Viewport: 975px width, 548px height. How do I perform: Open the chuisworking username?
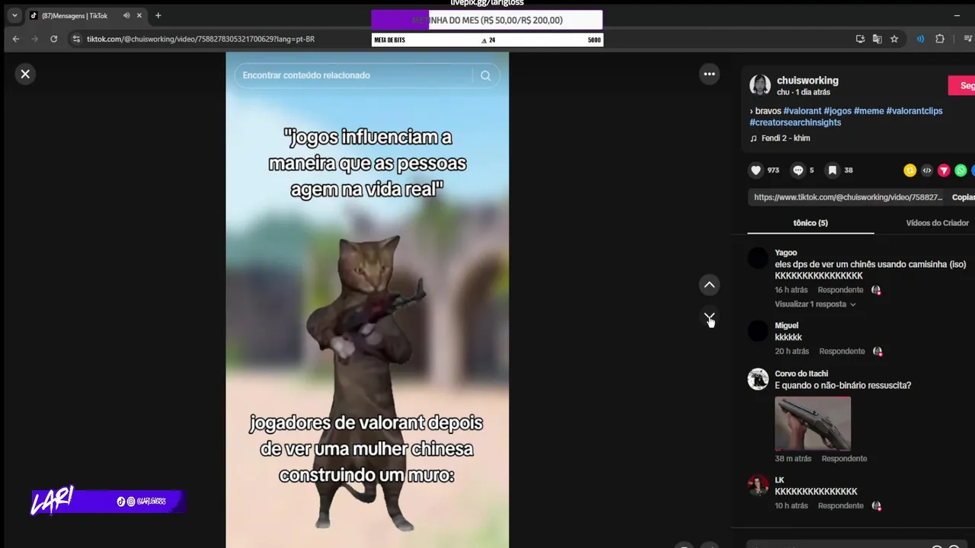coord(807,81)
